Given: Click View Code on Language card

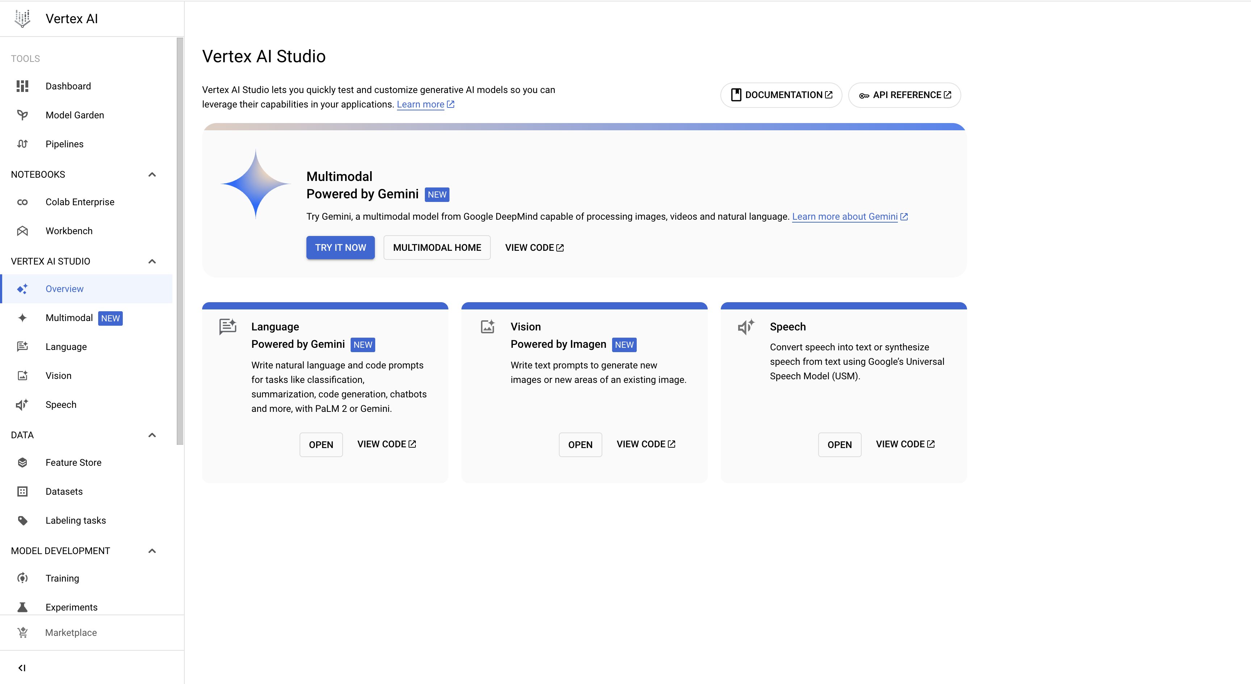Looking at the screenshot, I should (x=386, y=444).
